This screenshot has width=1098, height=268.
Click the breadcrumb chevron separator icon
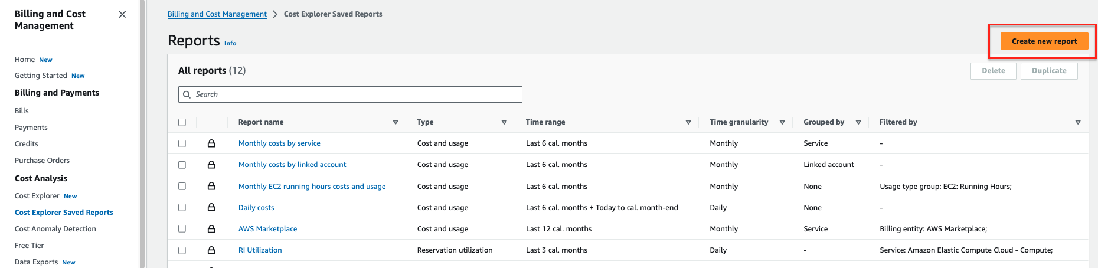pos(275,14)
